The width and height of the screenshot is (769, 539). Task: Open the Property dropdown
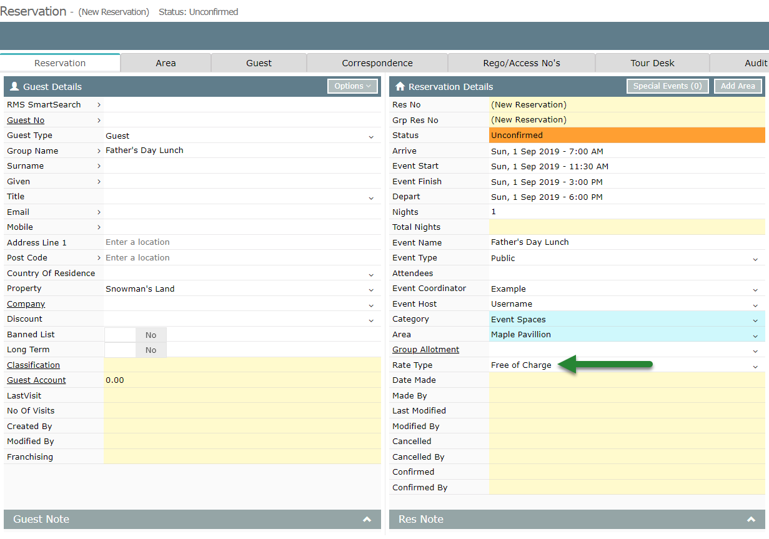coord(371,289)
